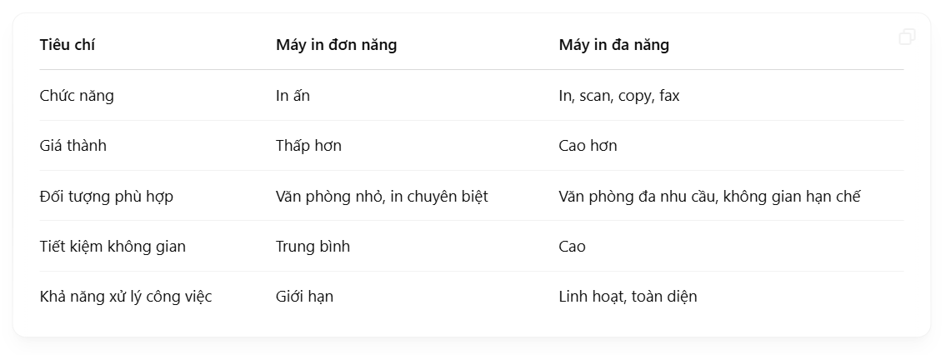
Task: Click the 'Tiết kiệm không gian' label
Action: (x=113, y=247)
